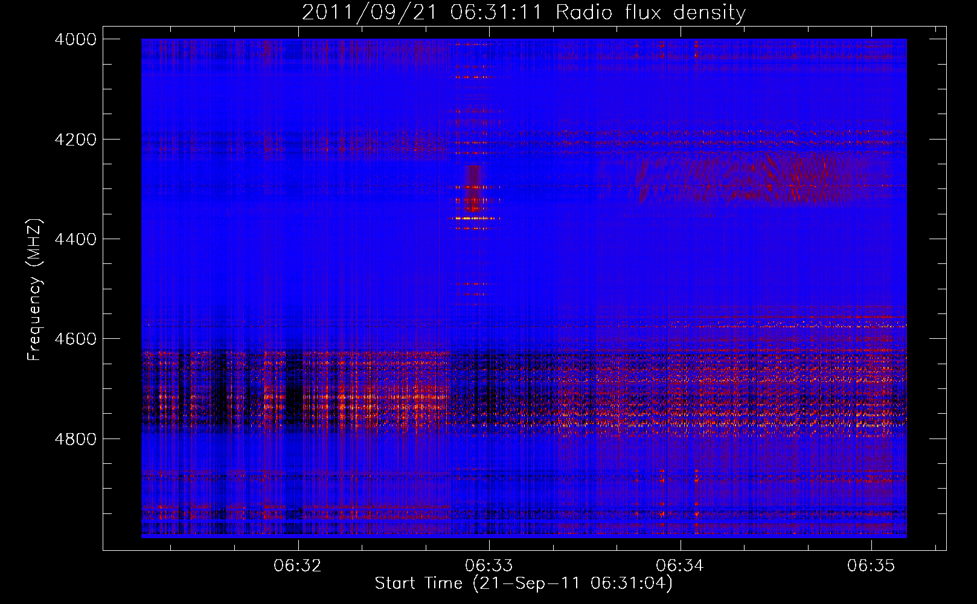Click the 'Start Time (21-Sep-11 06:31:04)' x-axis label

point(524,583)
